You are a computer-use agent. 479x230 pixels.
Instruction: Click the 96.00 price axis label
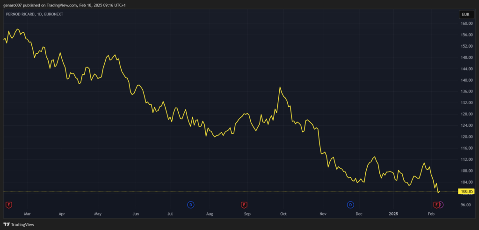click(466, 205)
